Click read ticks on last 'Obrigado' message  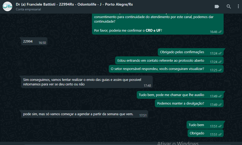click(x=220, y=134)
